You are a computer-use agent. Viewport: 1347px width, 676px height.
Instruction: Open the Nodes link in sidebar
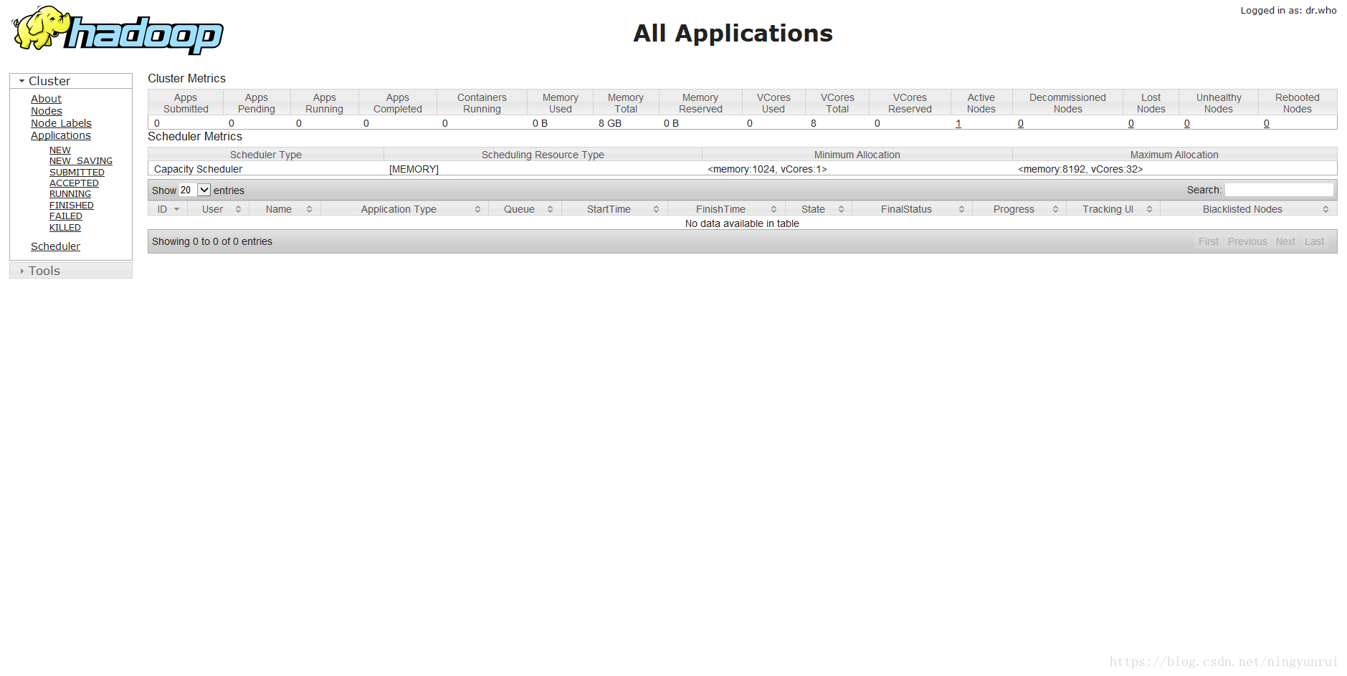pos(47,111)
